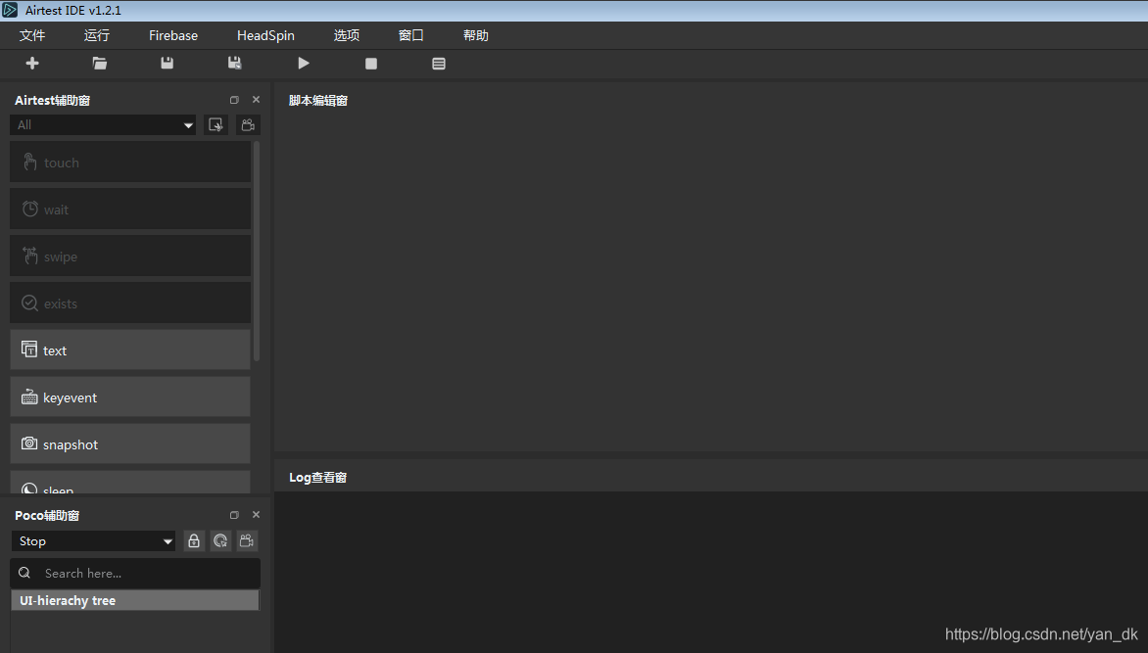Click the snapshot command button
The image size is (1148, 653).
(x=130, y=443)
